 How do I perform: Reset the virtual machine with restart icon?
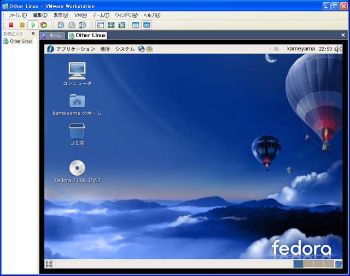44,25
